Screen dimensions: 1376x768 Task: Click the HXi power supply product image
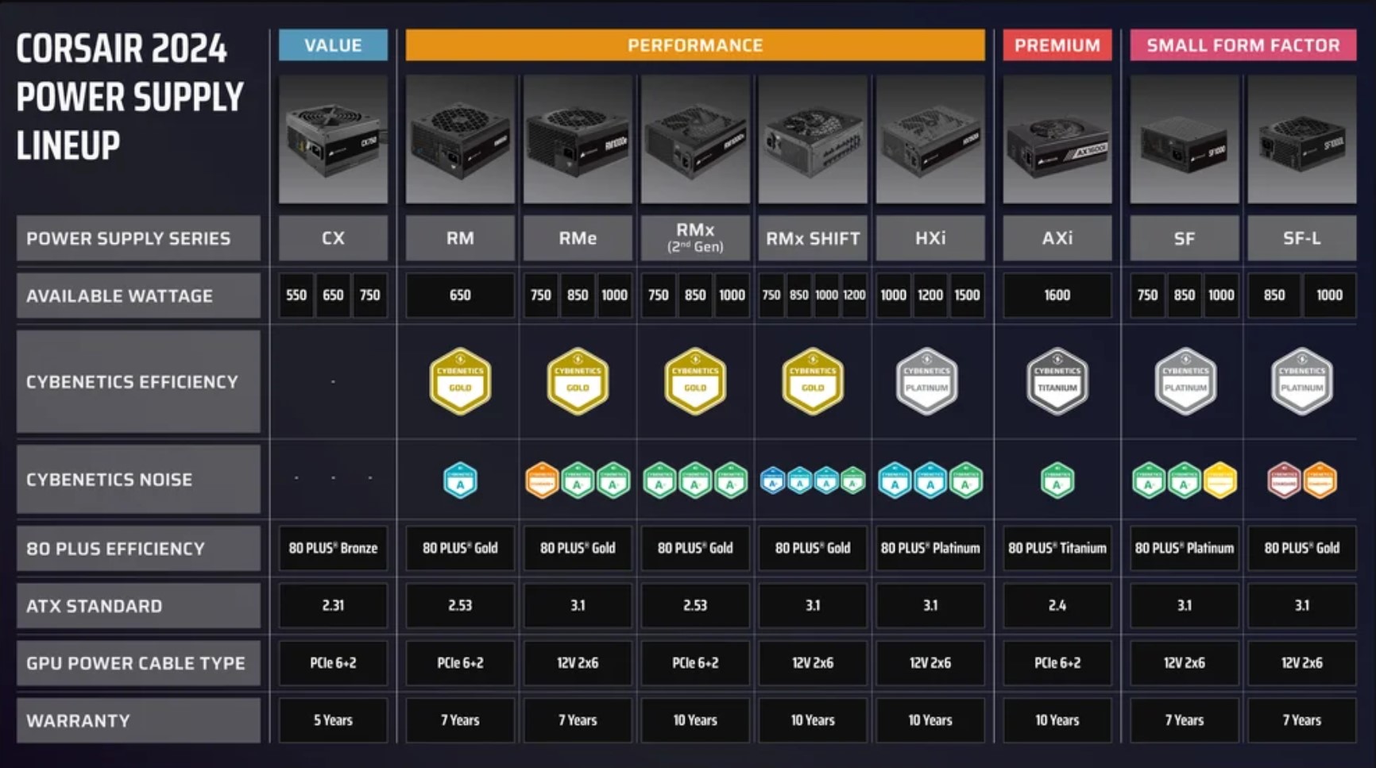point(930,139)
